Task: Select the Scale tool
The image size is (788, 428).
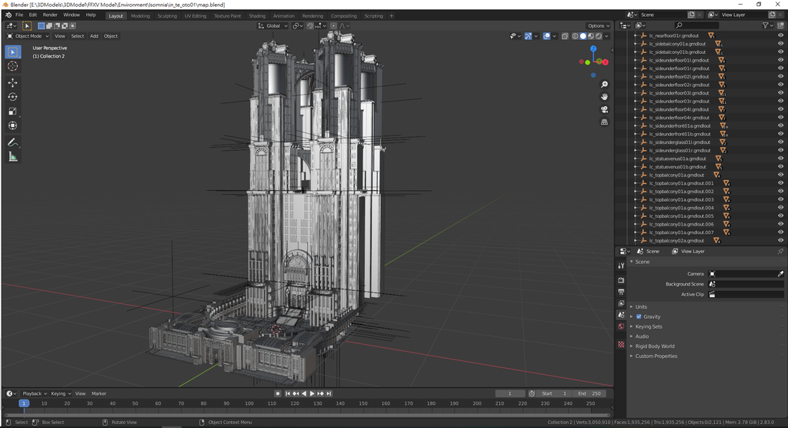Action: click(13, 111)
